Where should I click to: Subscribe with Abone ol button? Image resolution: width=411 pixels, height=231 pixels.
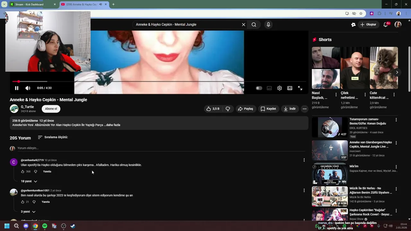click(x=51, y=109)
